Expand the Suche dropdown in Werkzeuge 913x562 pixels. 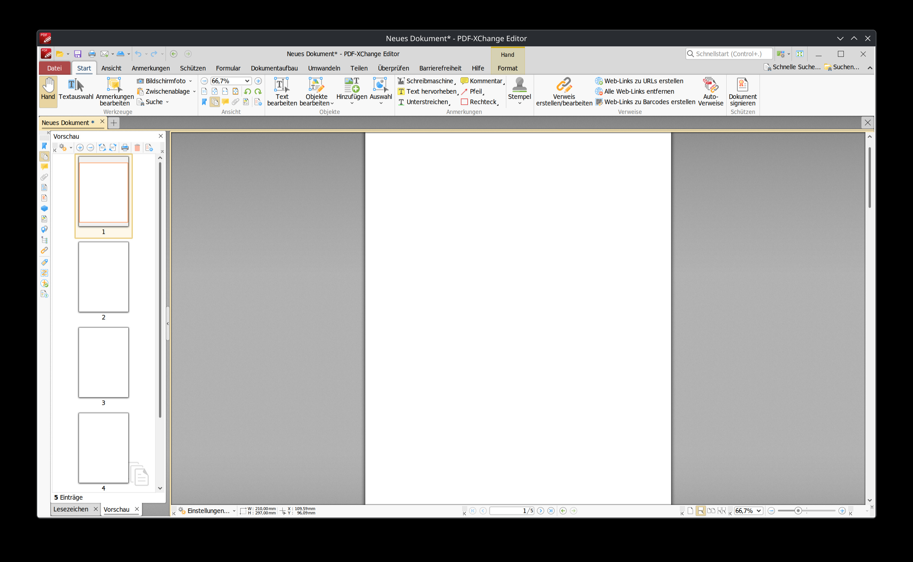tap(167, 102)
